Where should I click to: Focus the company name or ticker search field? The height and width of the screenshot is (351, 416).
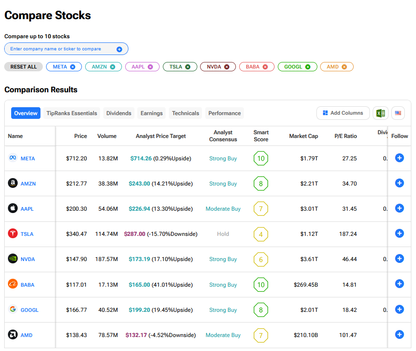click(x=67, y=49)
